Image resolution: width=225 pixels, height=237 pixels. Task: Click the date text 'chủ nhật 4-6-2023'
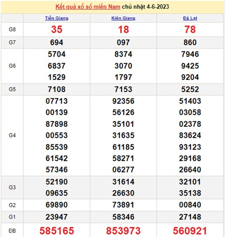click(x=145, y=7)
